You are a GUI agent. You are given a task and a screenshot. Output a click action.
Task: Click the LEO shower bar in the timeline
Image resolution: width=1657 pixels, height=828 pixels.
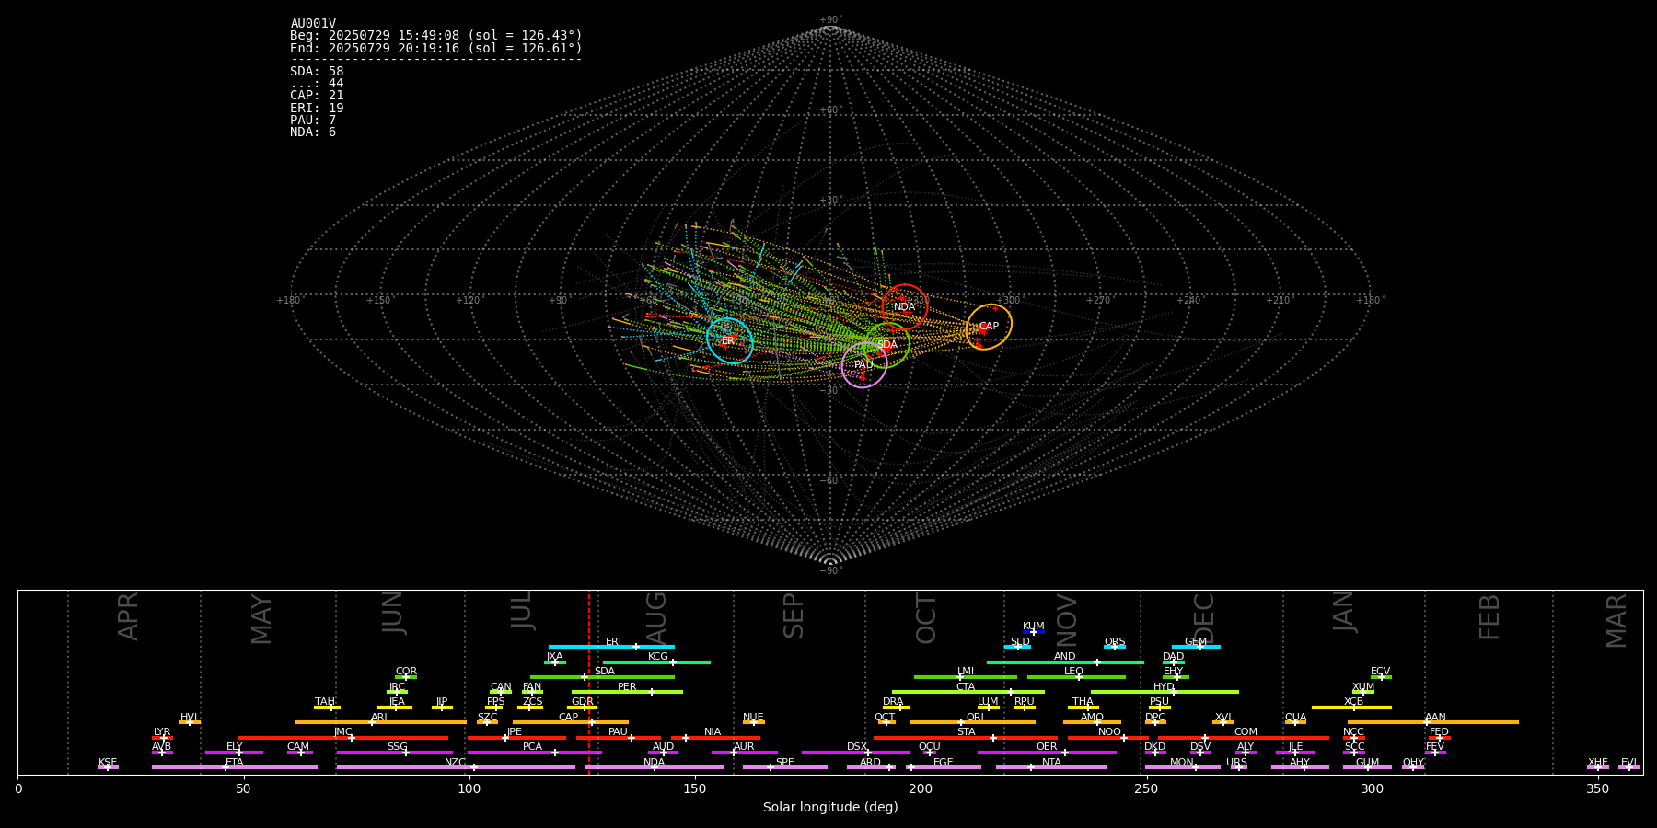[x=1076, y=677]
